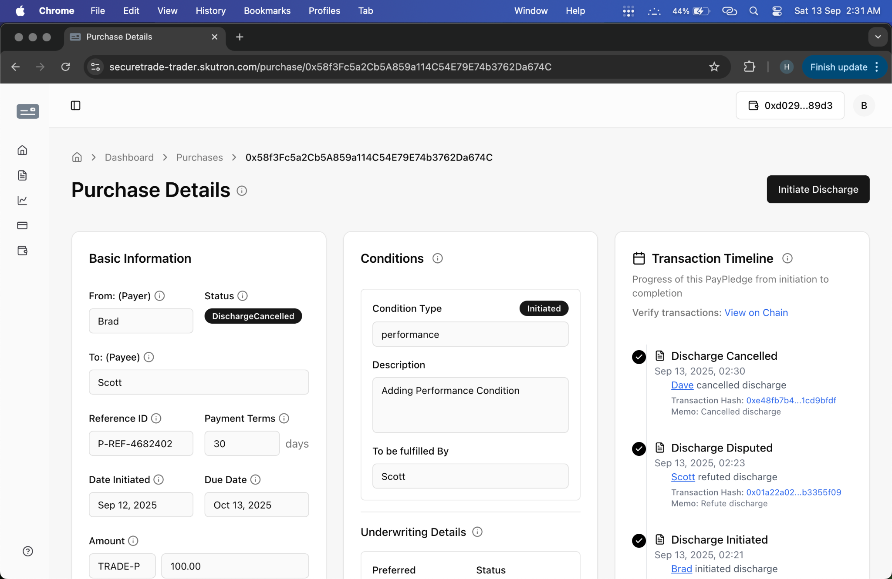
Task: Click the wallet address 0xd029...89d3 button
Action: 790,105
